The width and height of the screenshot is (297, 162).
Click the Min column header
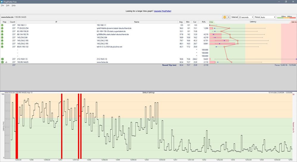188,22
